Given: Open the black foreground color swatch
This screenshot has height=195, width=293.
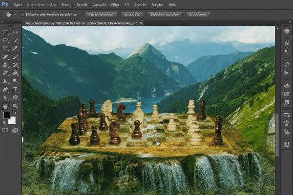Looking at the screenshot, I should pos(6,115).
